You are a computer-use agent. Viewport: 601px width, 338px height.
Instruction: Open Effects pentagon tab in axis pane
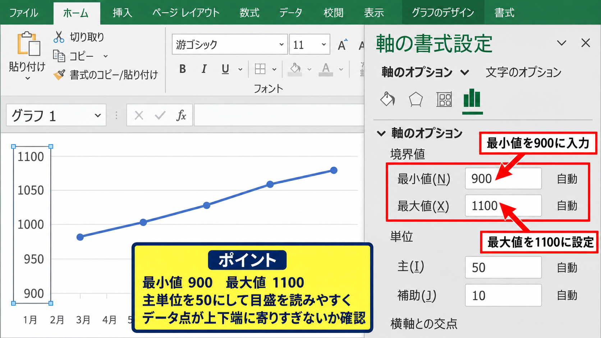(416, 99)
